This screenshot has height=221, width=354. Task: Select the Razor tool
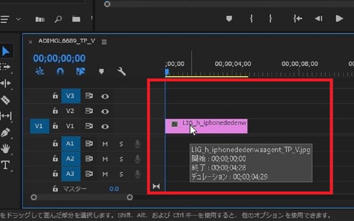[6, 100]
